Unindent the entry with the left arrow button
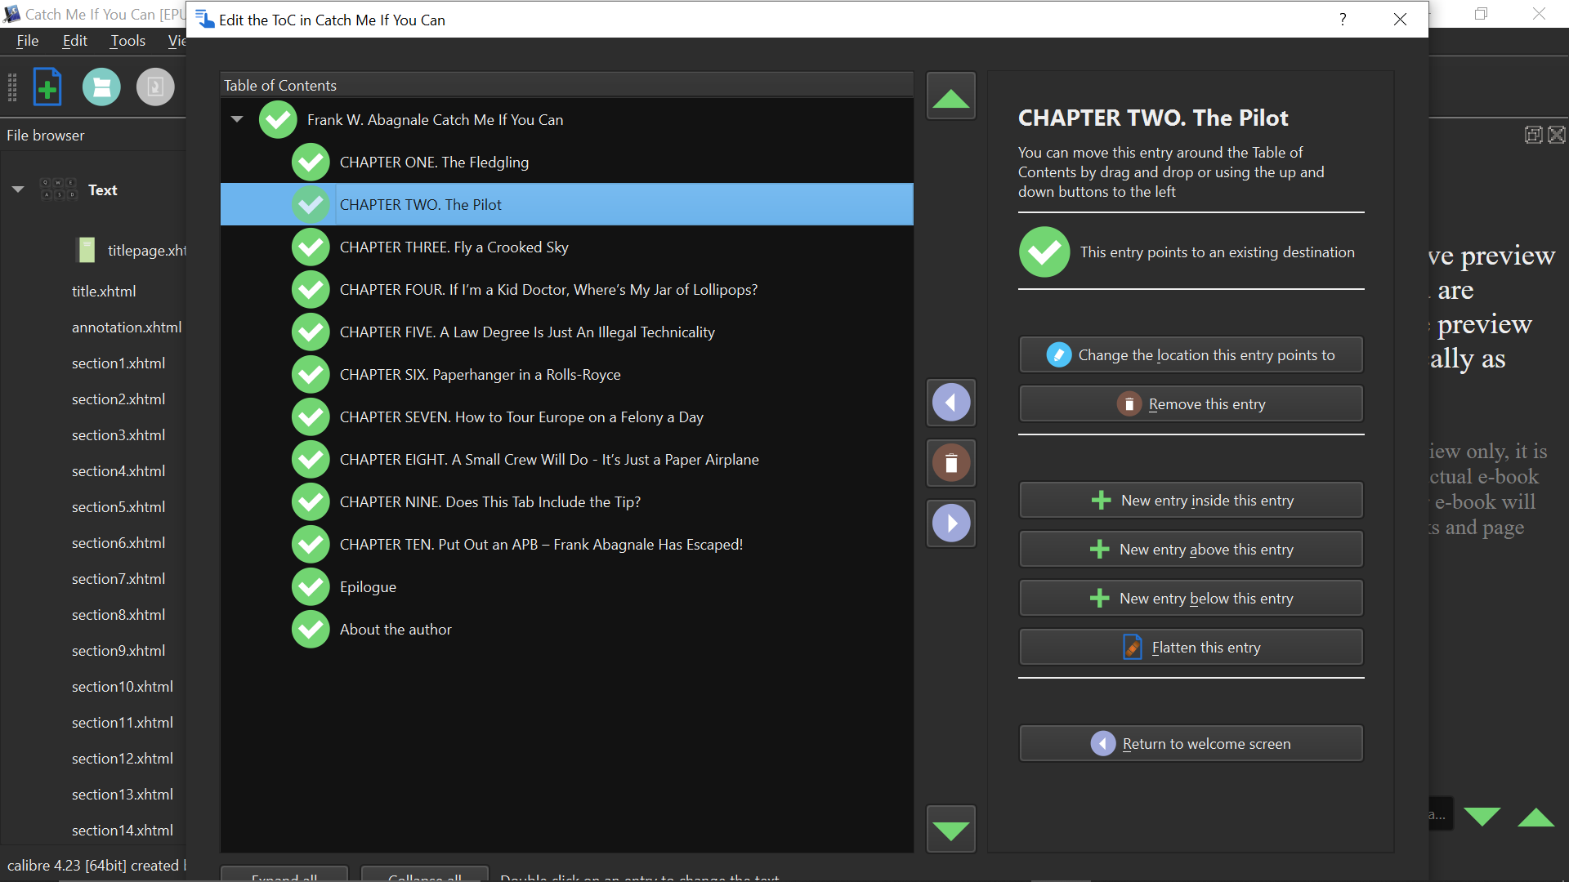This screenshot has height=882, width=1569. [x=950, y=402]
